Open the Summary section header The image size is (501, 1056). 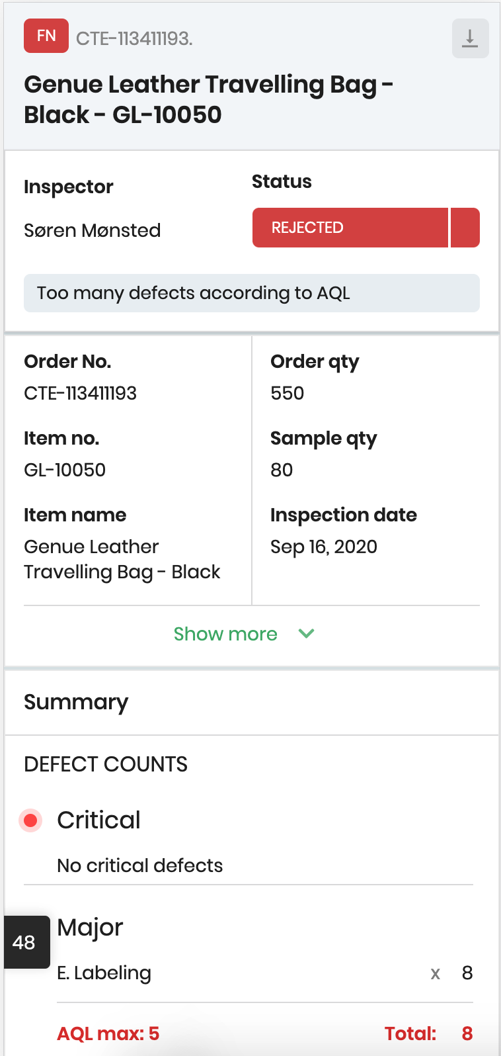click(x=76, y=702)
